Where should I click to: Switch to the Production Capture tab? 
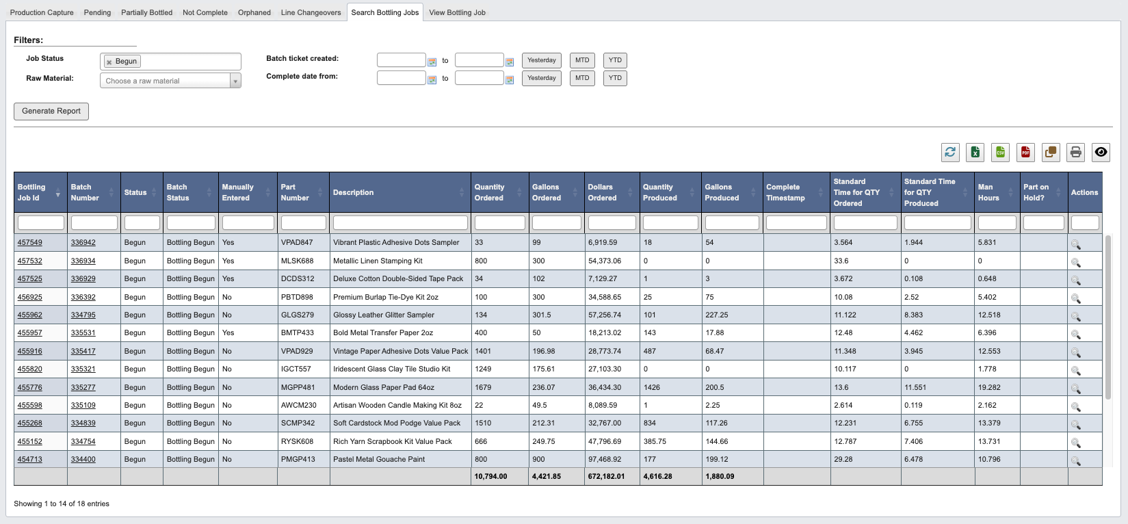(x=42, y=12)
